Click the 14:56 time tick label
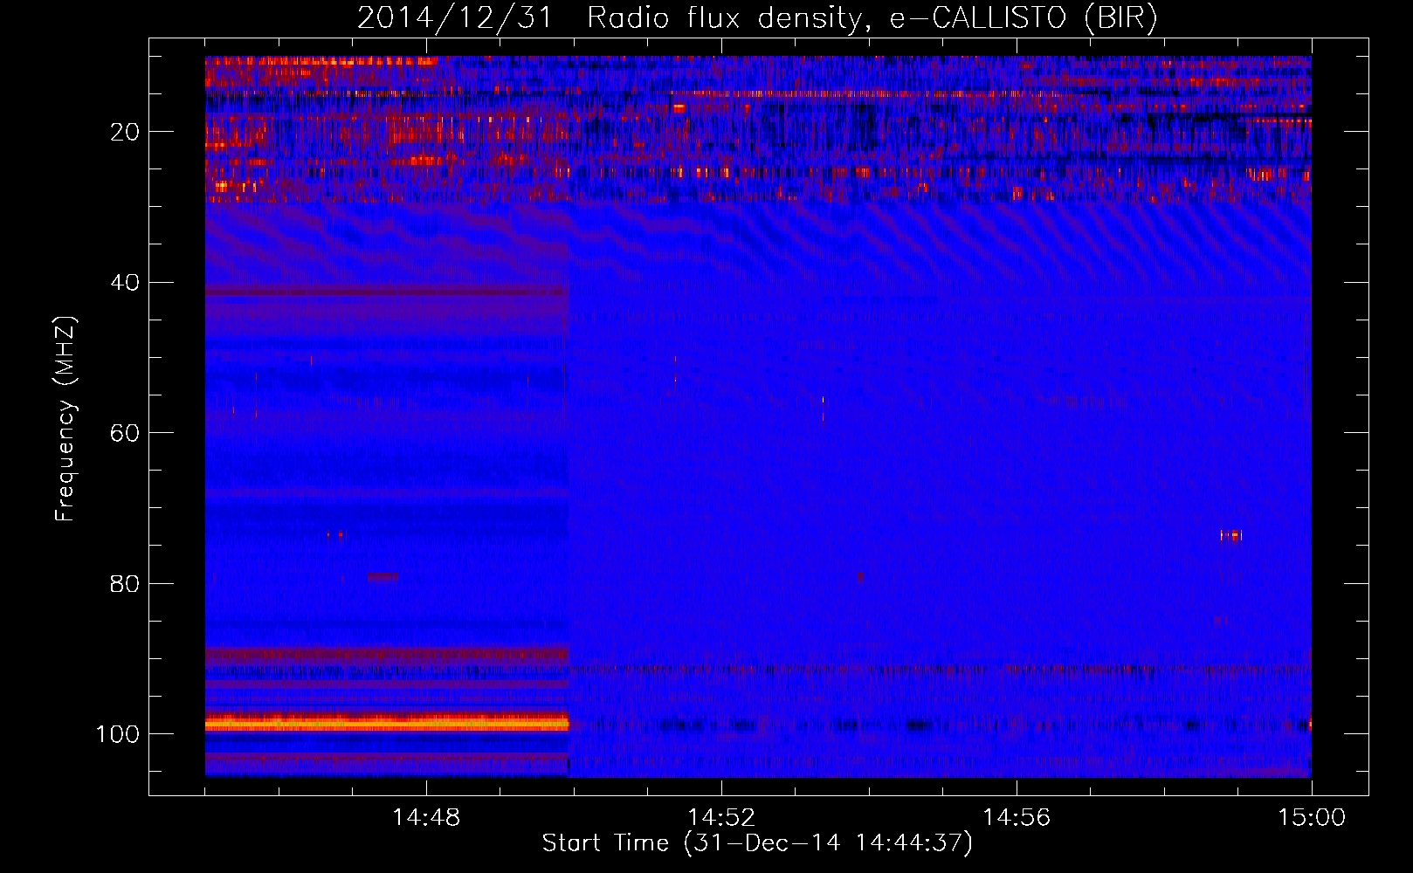The image size is (1413, 873). 1017,818
